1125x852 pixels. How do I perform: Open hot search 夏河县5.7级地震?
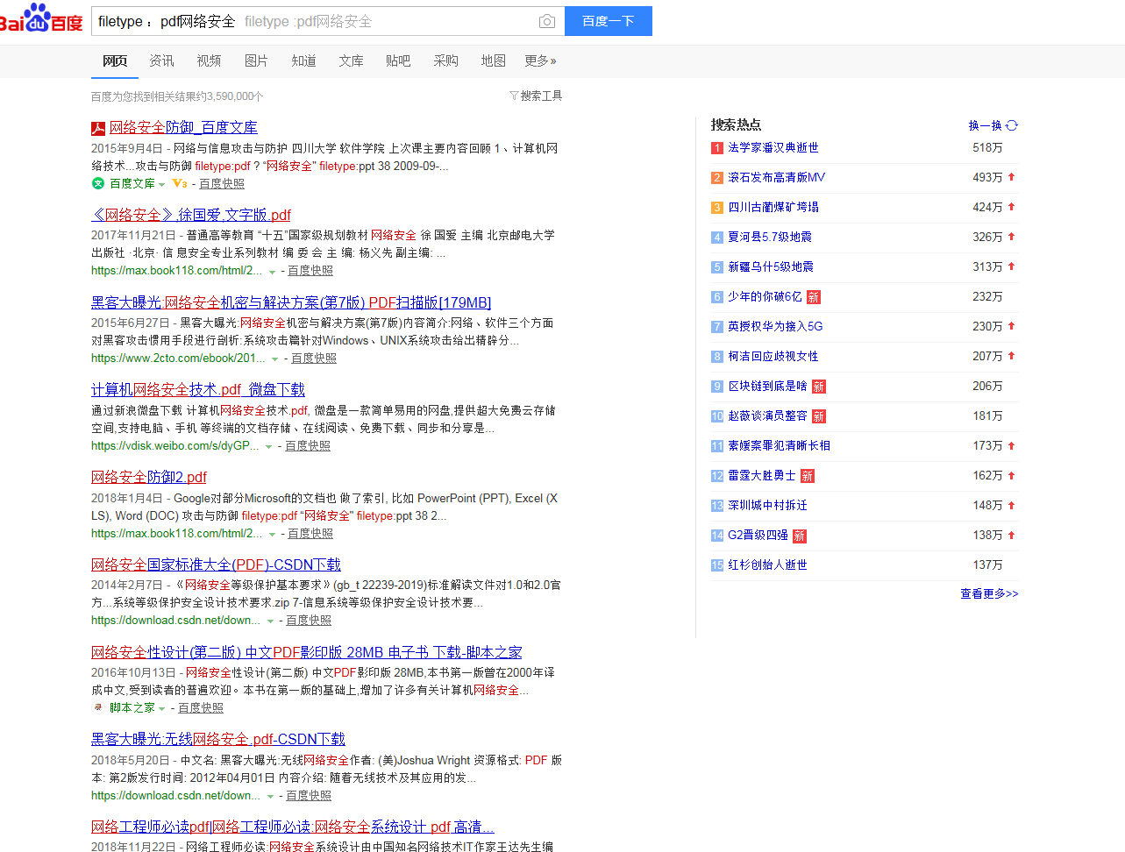coord(770,237)
